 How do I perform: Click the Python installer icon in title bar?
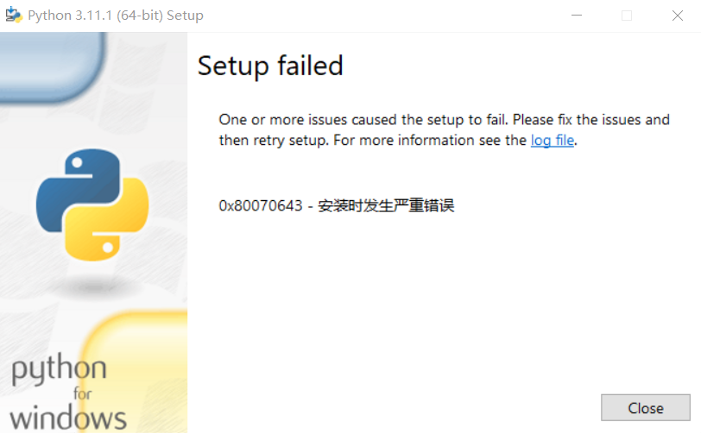(14, 16)
